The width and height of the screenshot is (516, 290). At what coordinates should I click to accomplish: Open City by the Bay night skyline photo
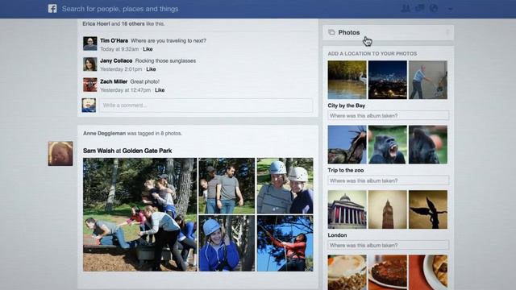387,80
